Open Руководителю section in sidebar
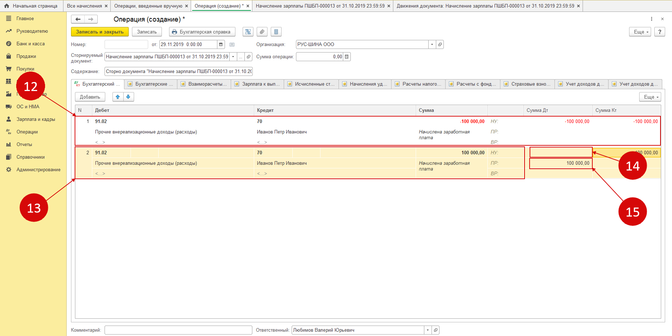This screenshot has height=336, width=672. click(32, 31)
